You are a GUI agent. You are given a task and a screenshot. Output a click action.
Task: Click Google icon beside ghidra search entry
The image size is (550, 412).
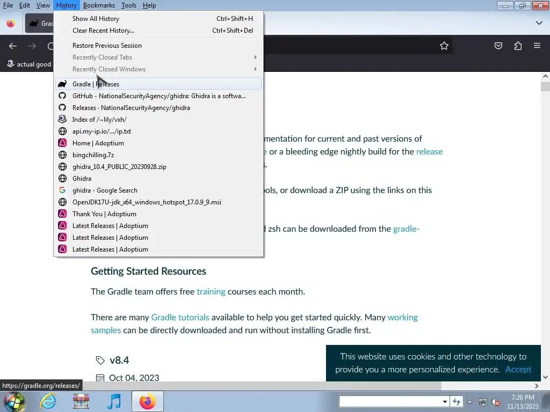point(62,190)
